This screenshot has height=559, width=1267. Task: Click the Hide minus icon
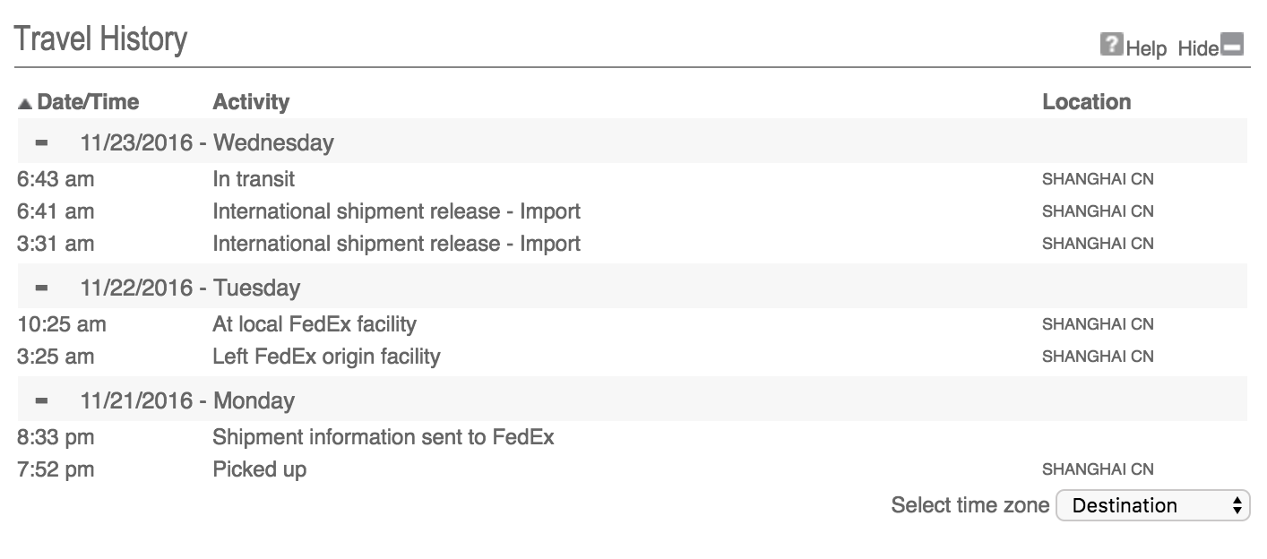point(1233,44)
